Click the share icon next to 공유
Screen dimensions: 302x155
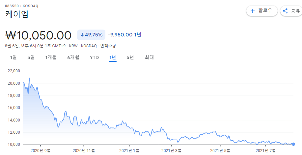285,11
